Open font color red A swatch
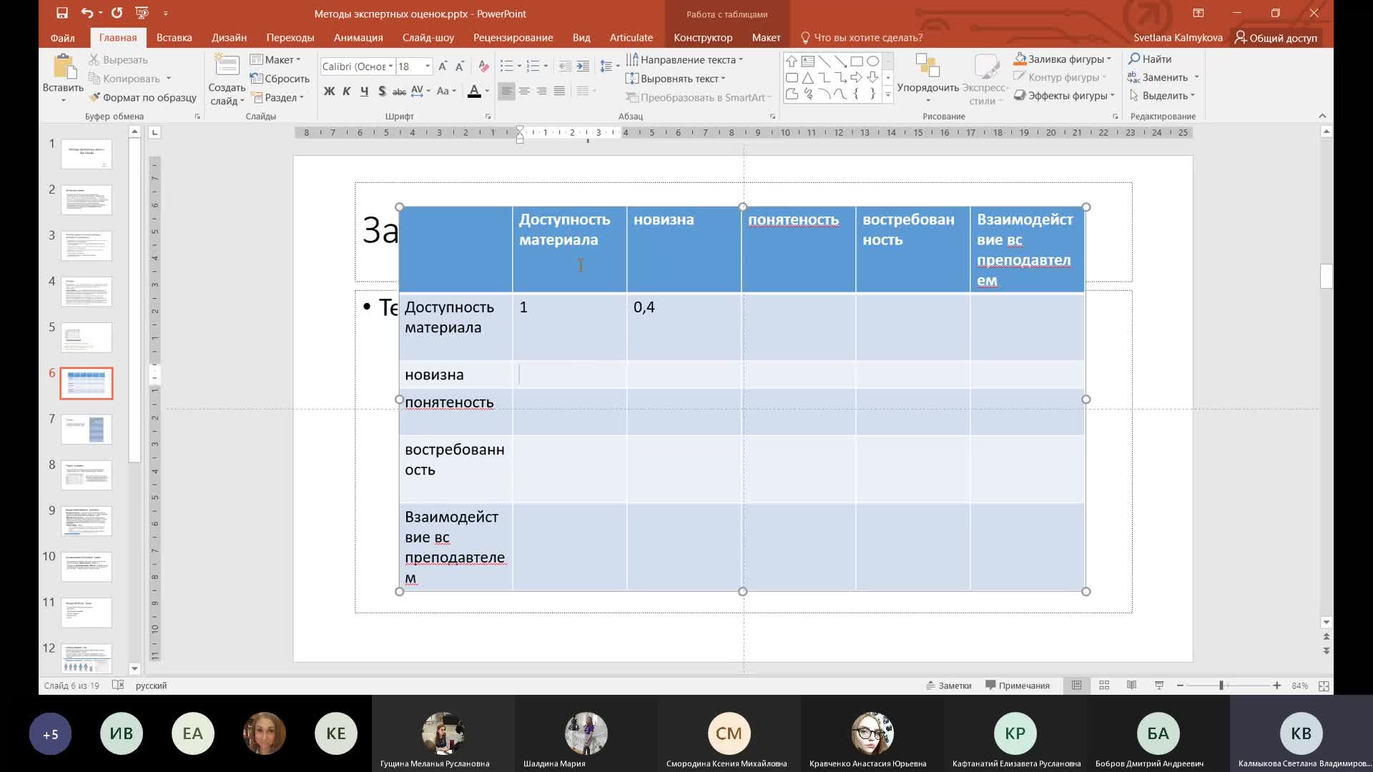 click(473, 91)
